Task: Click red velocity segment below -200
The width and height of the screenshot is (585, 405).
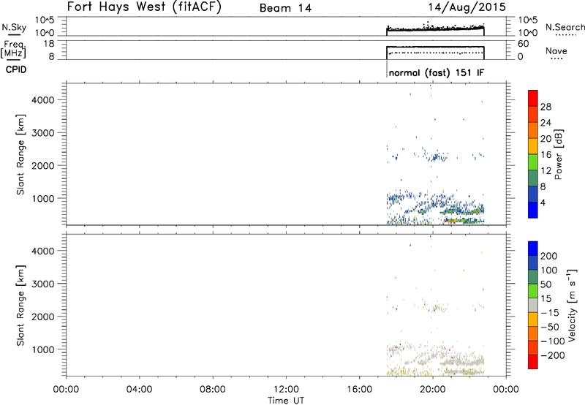Action: (x=533, y=362)
